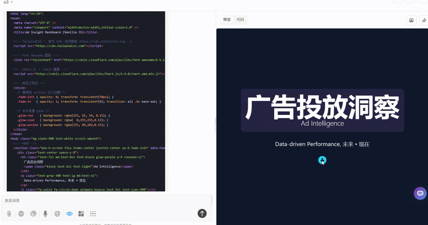
Task: Click the h1 'text-7xl' class code line
Action: point(83,157)
